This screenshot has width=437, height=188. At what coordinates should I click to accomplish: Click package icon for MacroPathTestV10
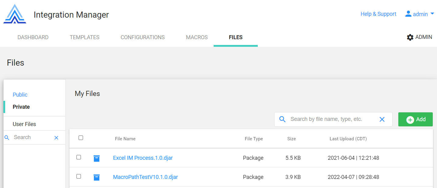point(96,177)
